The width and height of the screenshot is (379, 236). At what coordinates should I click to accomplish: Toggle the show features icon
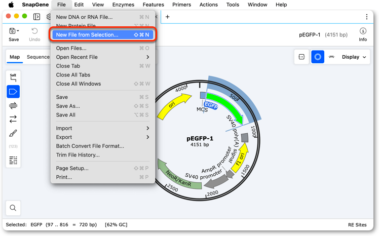click(x=13, y=92)
